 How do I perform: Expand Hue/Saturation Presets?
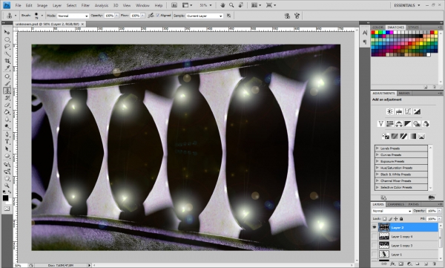(378, 168)
